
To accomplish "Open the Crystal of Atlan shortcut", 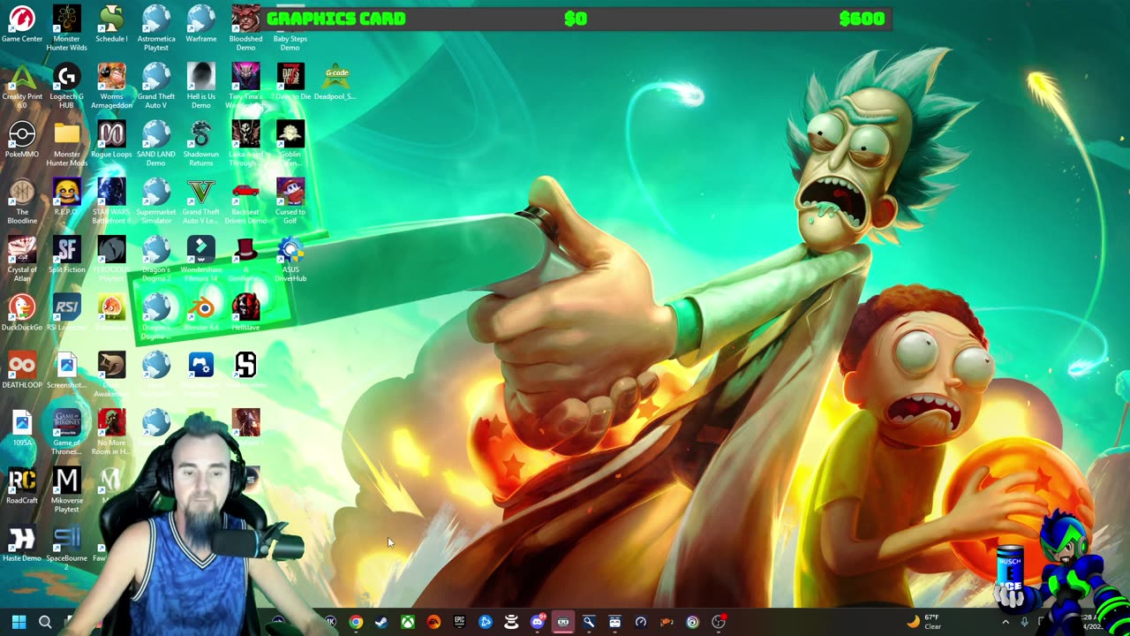I will (22, 258).
